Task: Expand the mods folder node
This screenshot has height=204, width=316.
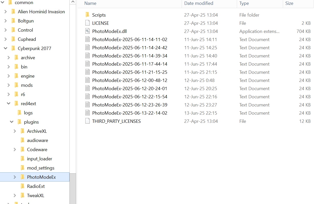Action: click(9, 85)
